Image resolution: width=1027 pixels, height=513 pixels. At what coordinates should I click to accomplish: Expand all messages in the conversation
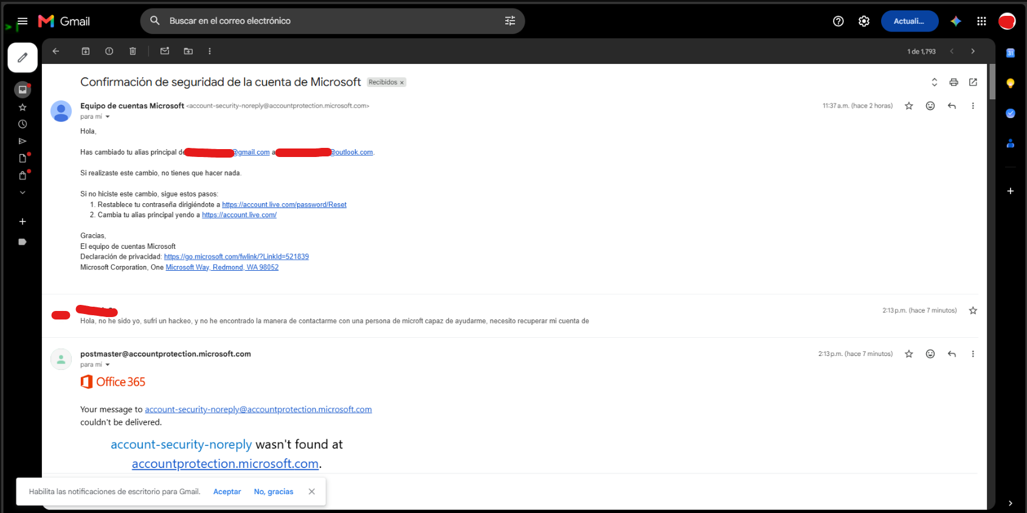click(x=935, y=82)
